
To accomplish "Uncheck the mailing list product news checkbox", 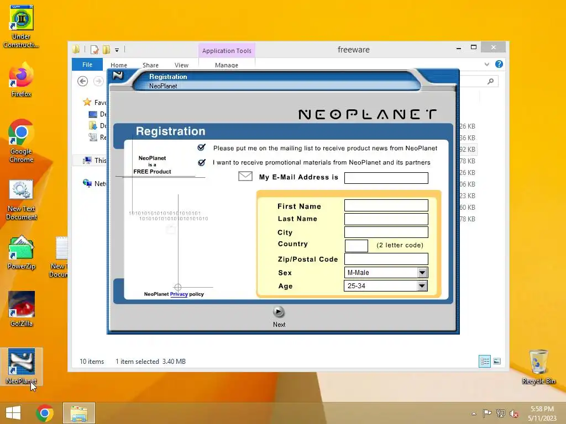I will (201, 147).
